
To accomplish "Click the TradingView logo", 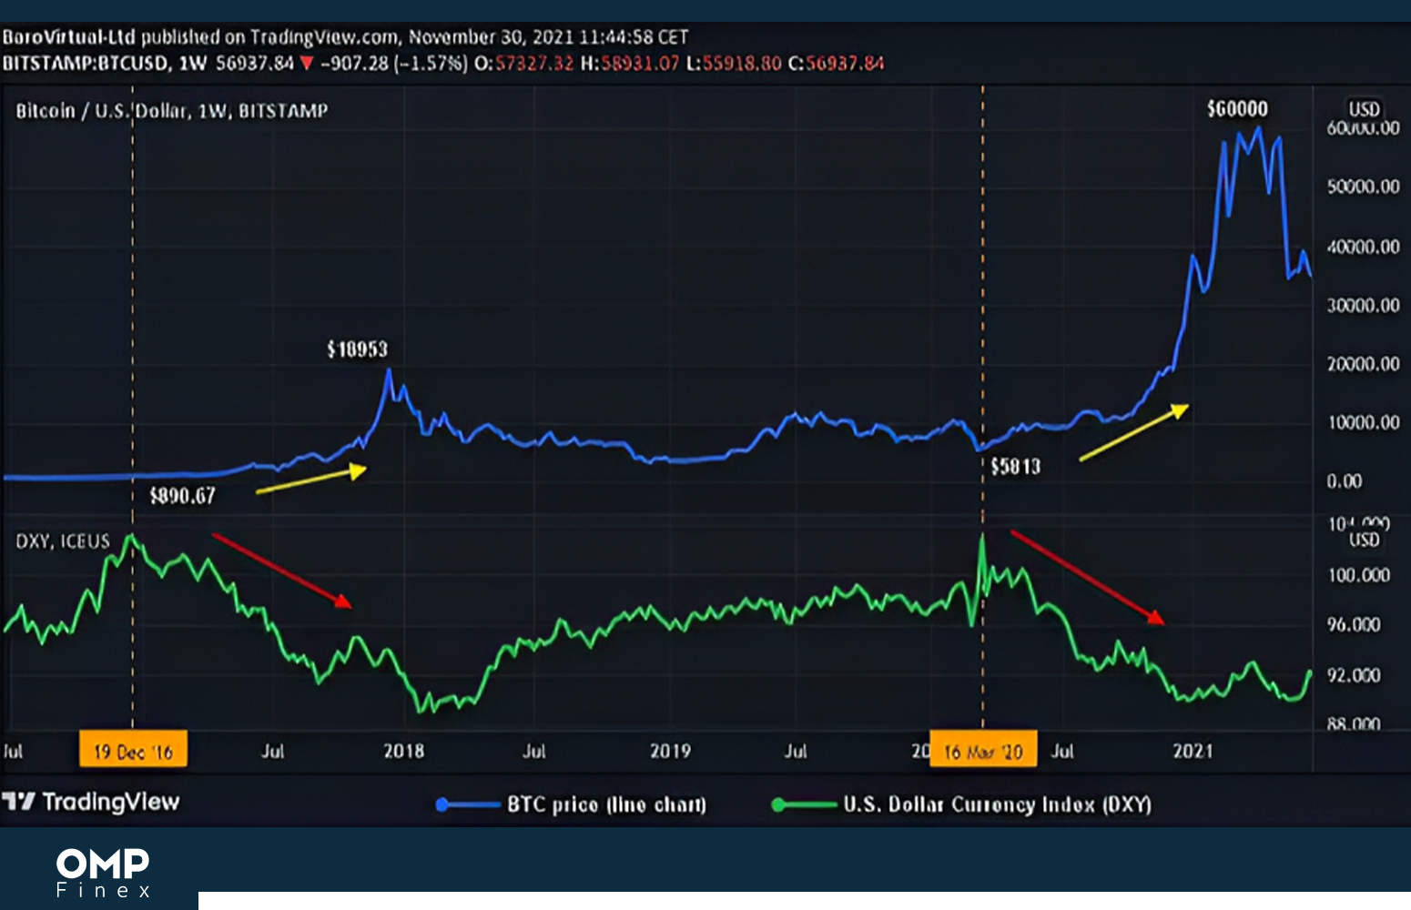I will click(91, 802).
